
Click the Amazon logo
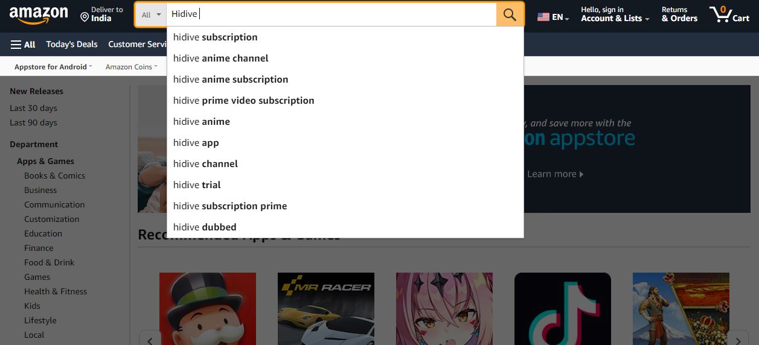coord(39,15)
